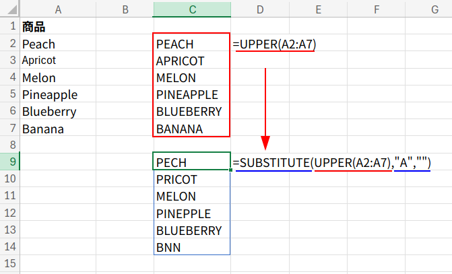Click row header 1
This screenshot has width=452, height=274.
(x=10, y=27)
